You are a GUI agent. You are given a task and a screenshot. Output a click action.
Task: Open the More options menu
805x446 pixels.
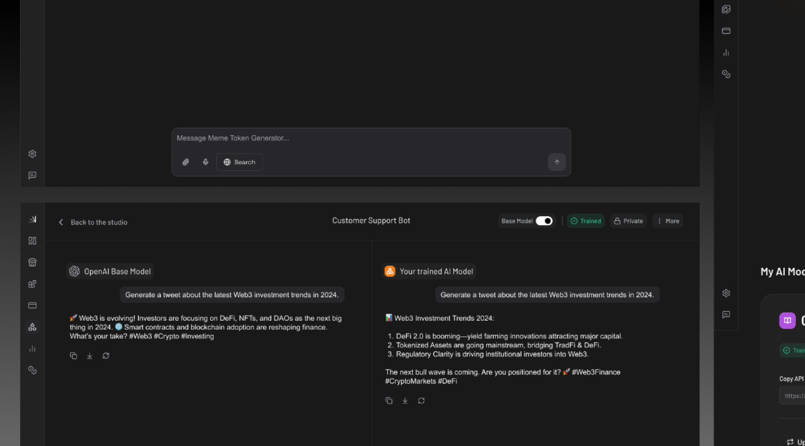pos(668,221)
